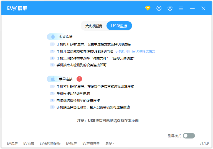This screenshot has height=149, width=213.
Task: Click the 安卓连接 heading
Action: point(66,37)
